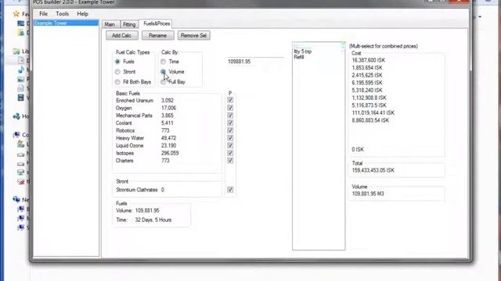Click the cost value 16,387,600 ISK

click(369, 60)
